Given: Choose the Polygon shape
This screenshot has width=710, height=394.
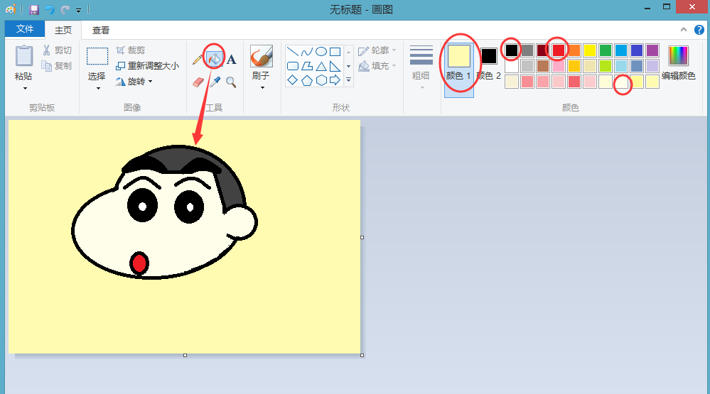Looking at the screenshot, I should [306, 66].
